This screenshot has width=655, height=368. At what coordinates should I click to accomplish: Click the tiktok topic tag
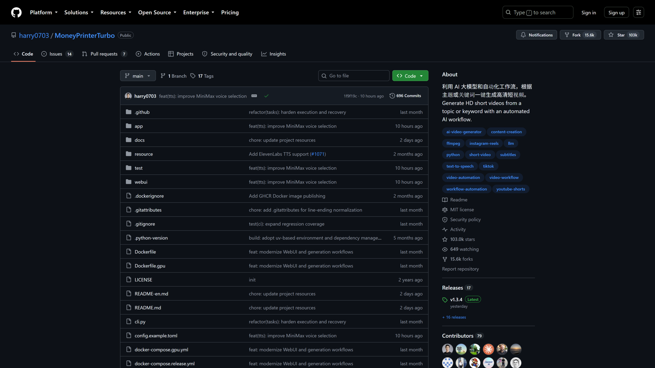pyautogui.click(x=488, y=166)
